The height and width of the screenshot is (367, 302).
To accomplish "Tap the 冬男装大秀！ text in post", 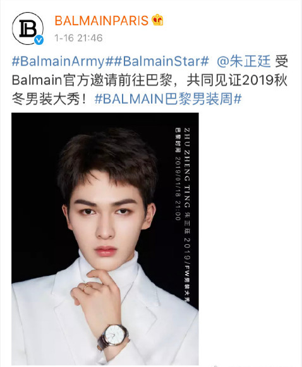I will point(50,99).
